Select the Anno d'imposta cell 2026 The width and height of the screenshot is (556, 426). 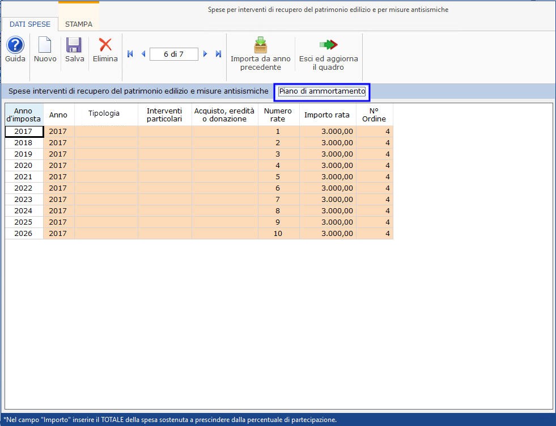click(24, 234)
